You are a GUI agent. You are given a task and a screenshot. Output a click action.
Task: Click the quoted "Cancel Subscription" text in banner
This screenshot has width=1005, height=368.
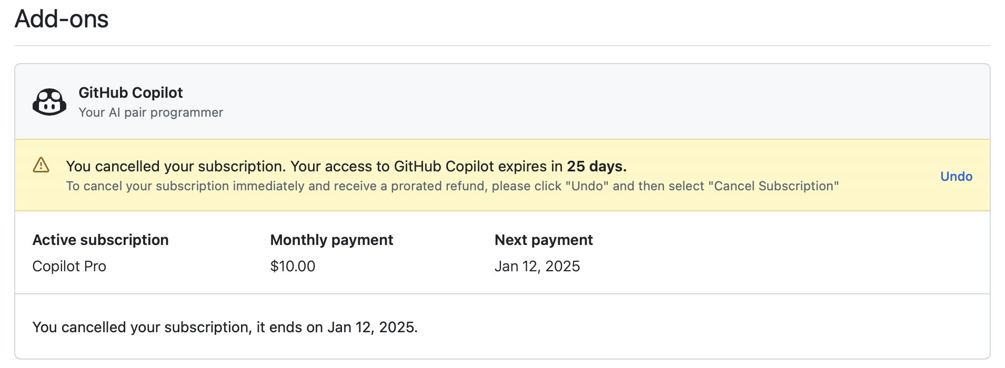point(773,186)
